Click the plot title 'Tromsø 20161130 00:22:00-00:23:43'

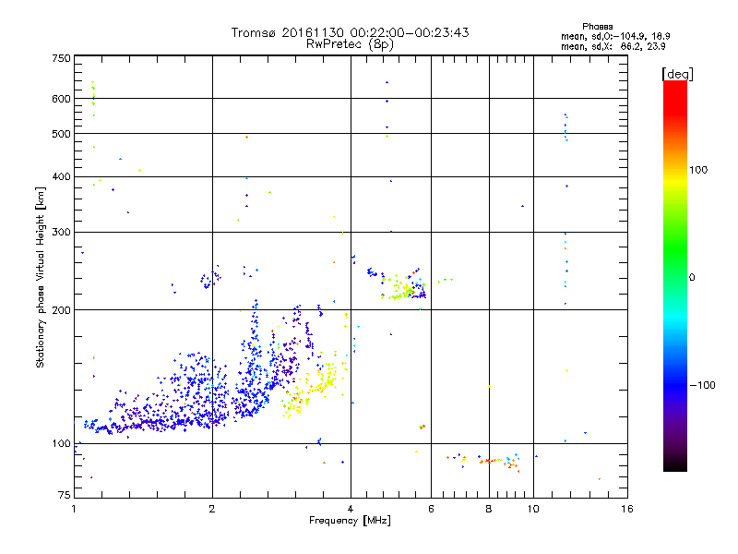[351, 32]
